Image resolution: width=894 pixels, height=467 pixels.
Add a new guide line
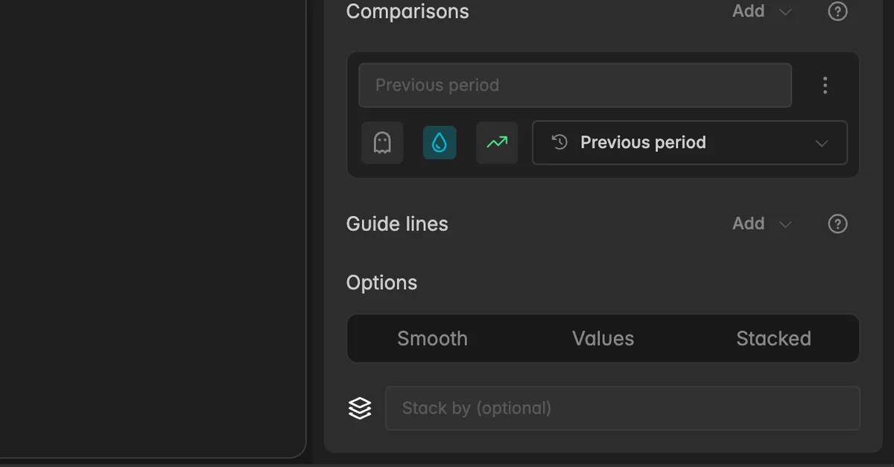[749, 223]
